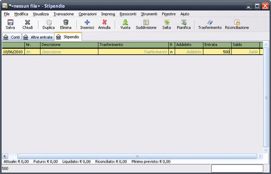Screen dimensions: 271x174
Task: Click the Inserisci plus icon
Action: [x=87, y=22]
